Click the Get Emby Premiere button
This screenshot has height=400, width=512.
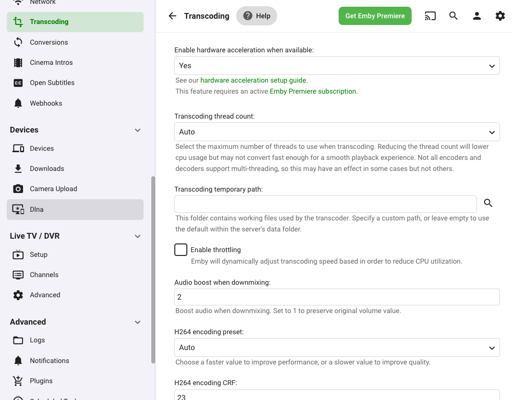tap(375, 16)
